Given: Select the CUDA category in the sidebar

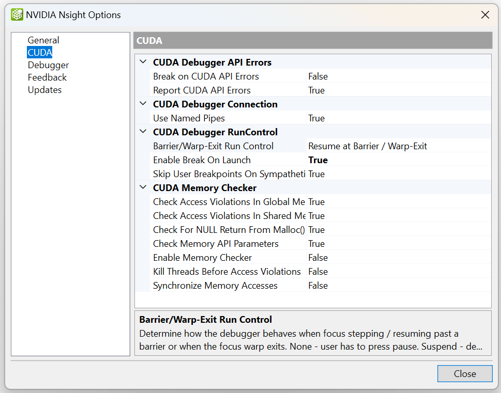Looking at the screenshot, I should click(x=40, y=53).
